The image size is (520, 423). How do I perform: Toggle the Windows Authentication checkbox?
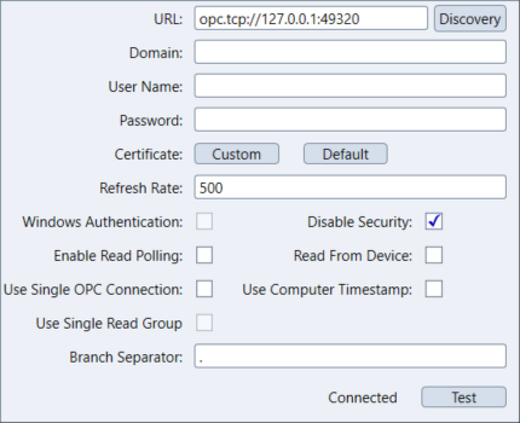pos(204,222)
